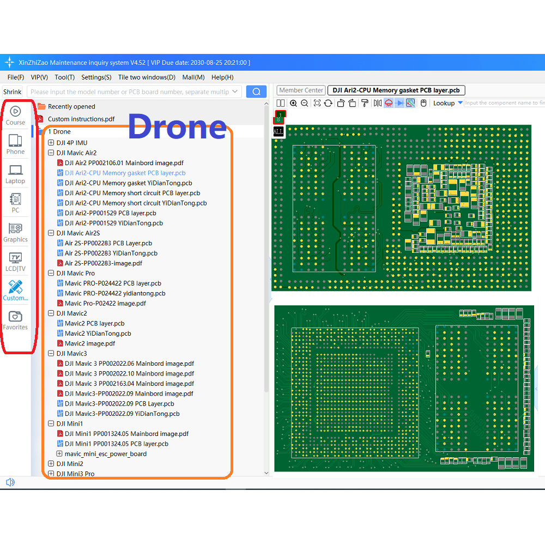Select PCB layer 1 button
The width and height of the screenshot is (545, 545).
point(281,114)
